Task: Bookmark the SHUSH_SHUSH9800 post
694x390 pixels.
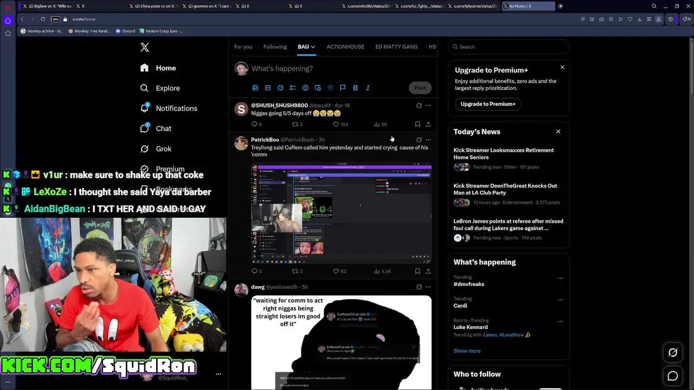Action: tap(417, 124)
